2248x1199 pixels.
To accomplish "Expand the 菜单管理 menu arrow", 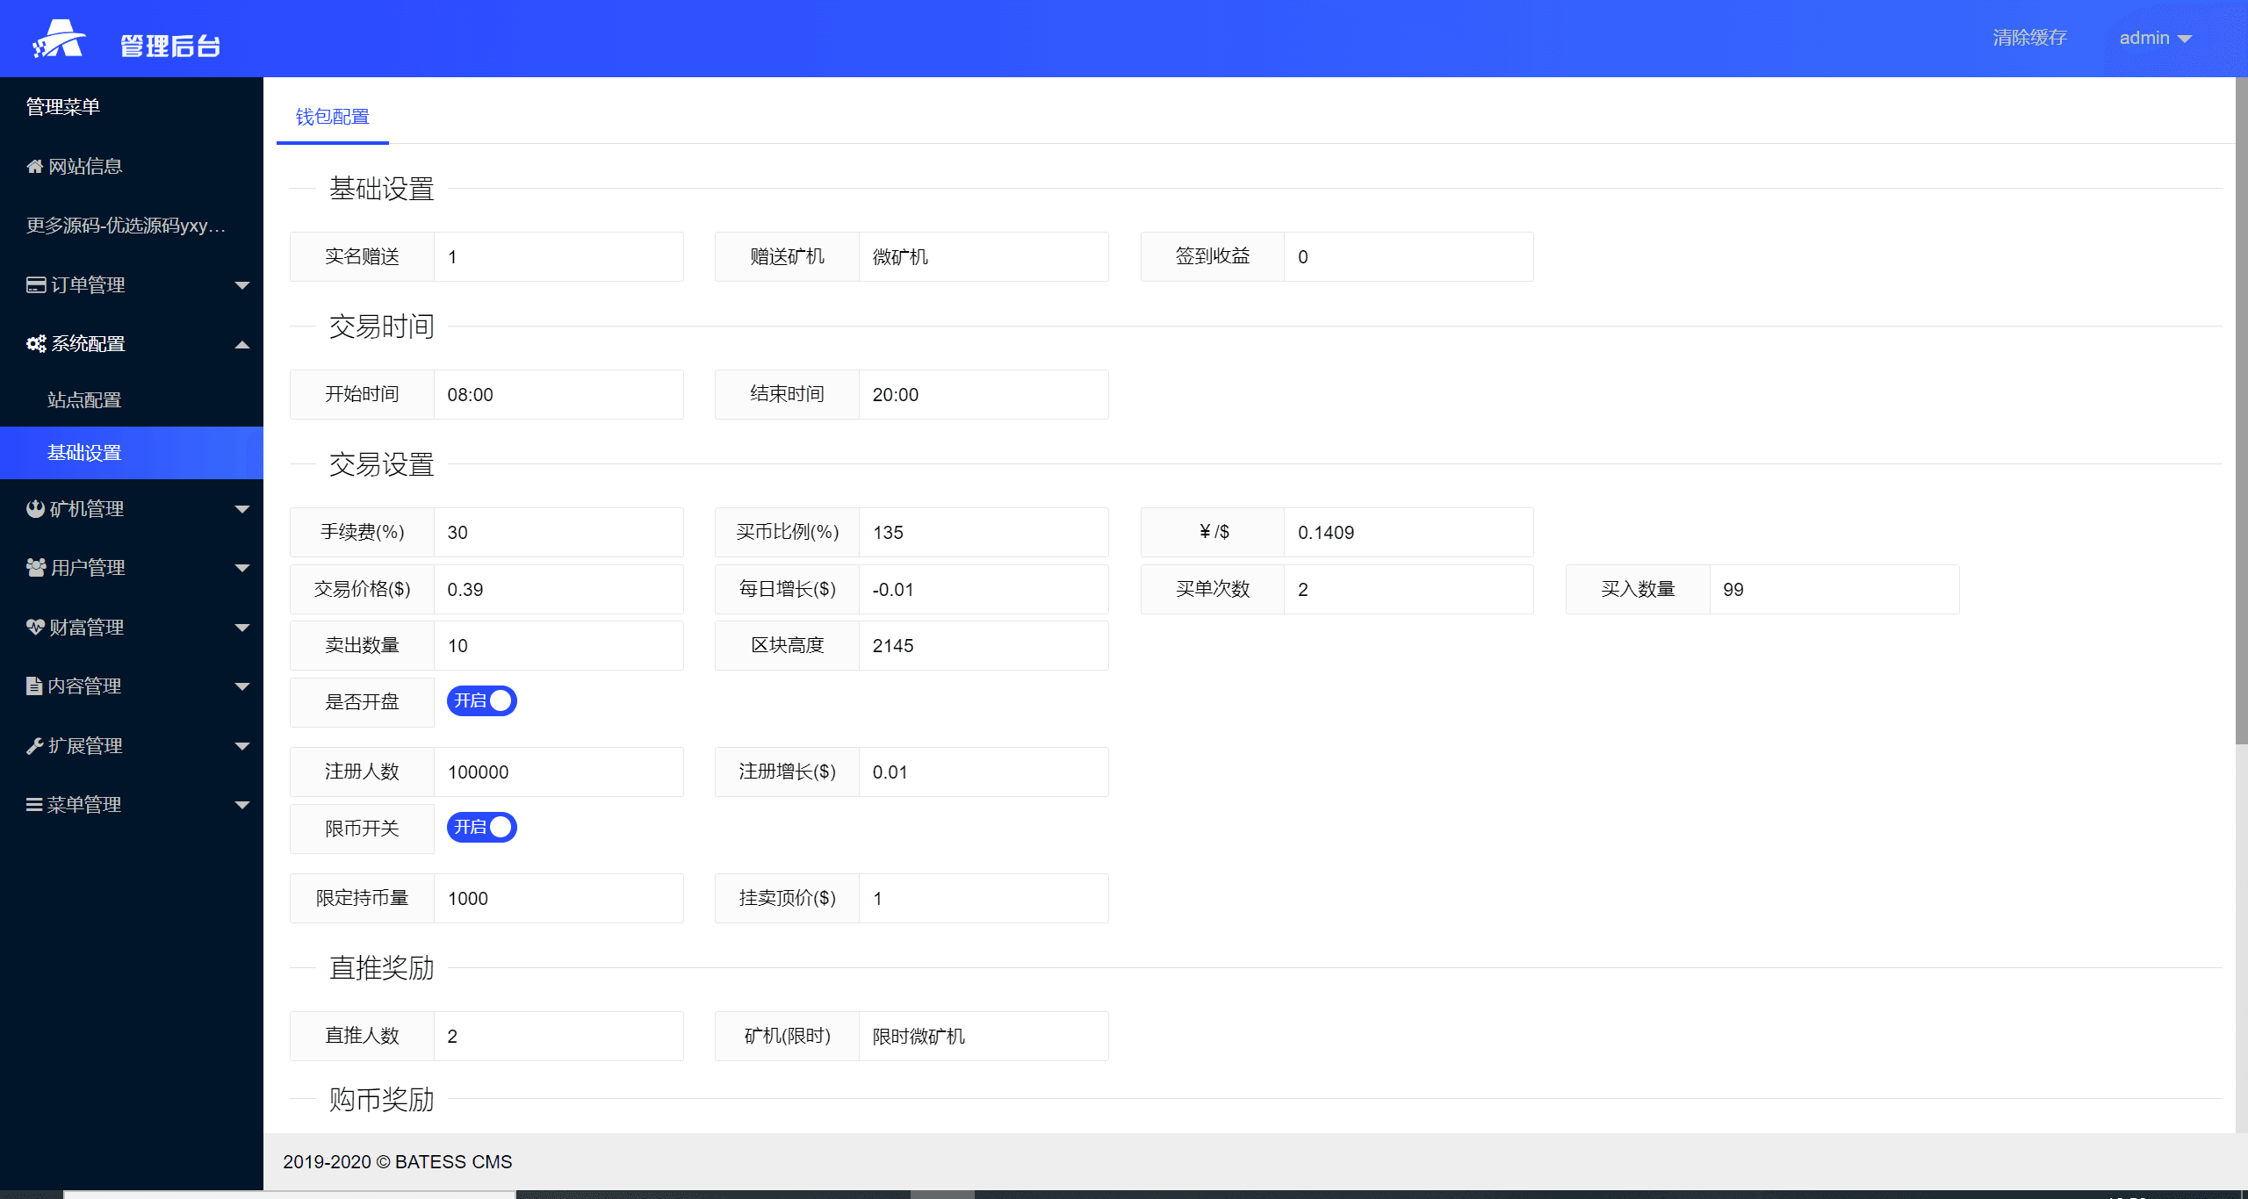I will (242, 805).
